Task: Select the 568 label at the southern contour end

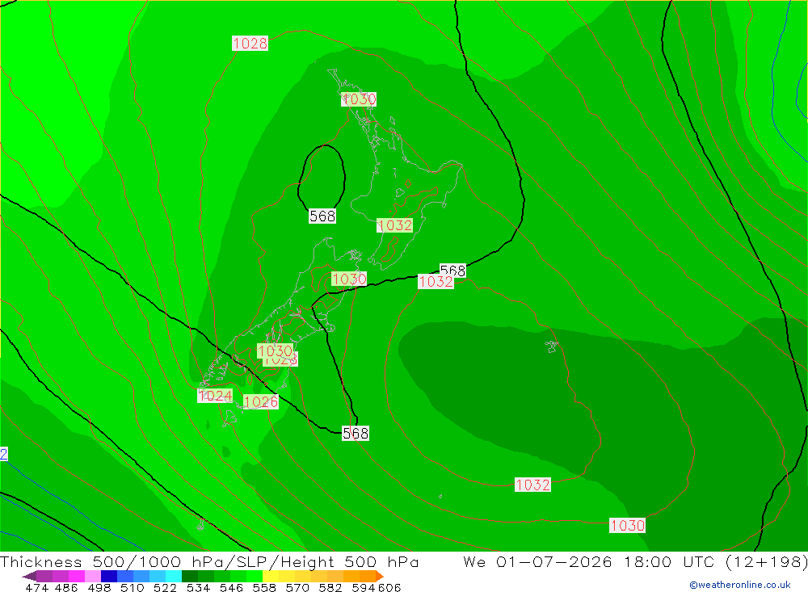Action: point(356,434)
